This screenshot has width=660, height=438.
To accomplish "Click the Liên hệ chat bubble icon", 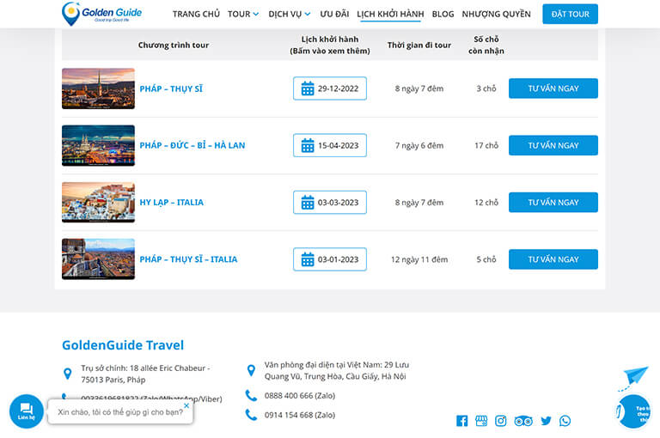I will point(27,411).
